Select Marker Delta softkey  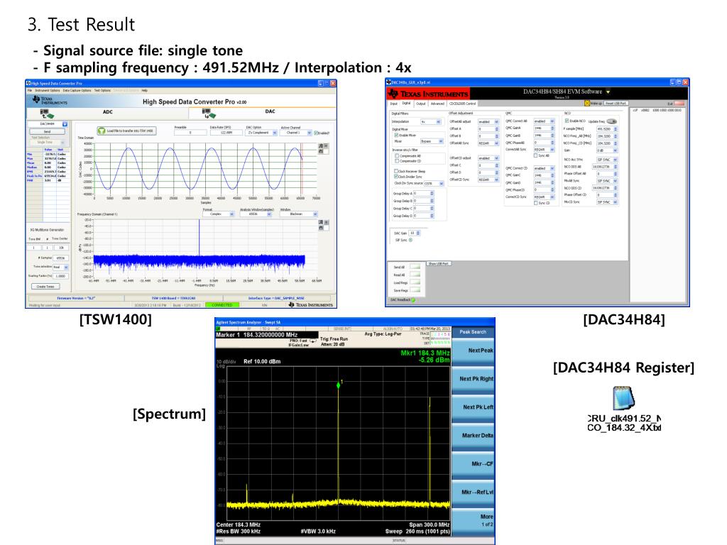point(473,436)
